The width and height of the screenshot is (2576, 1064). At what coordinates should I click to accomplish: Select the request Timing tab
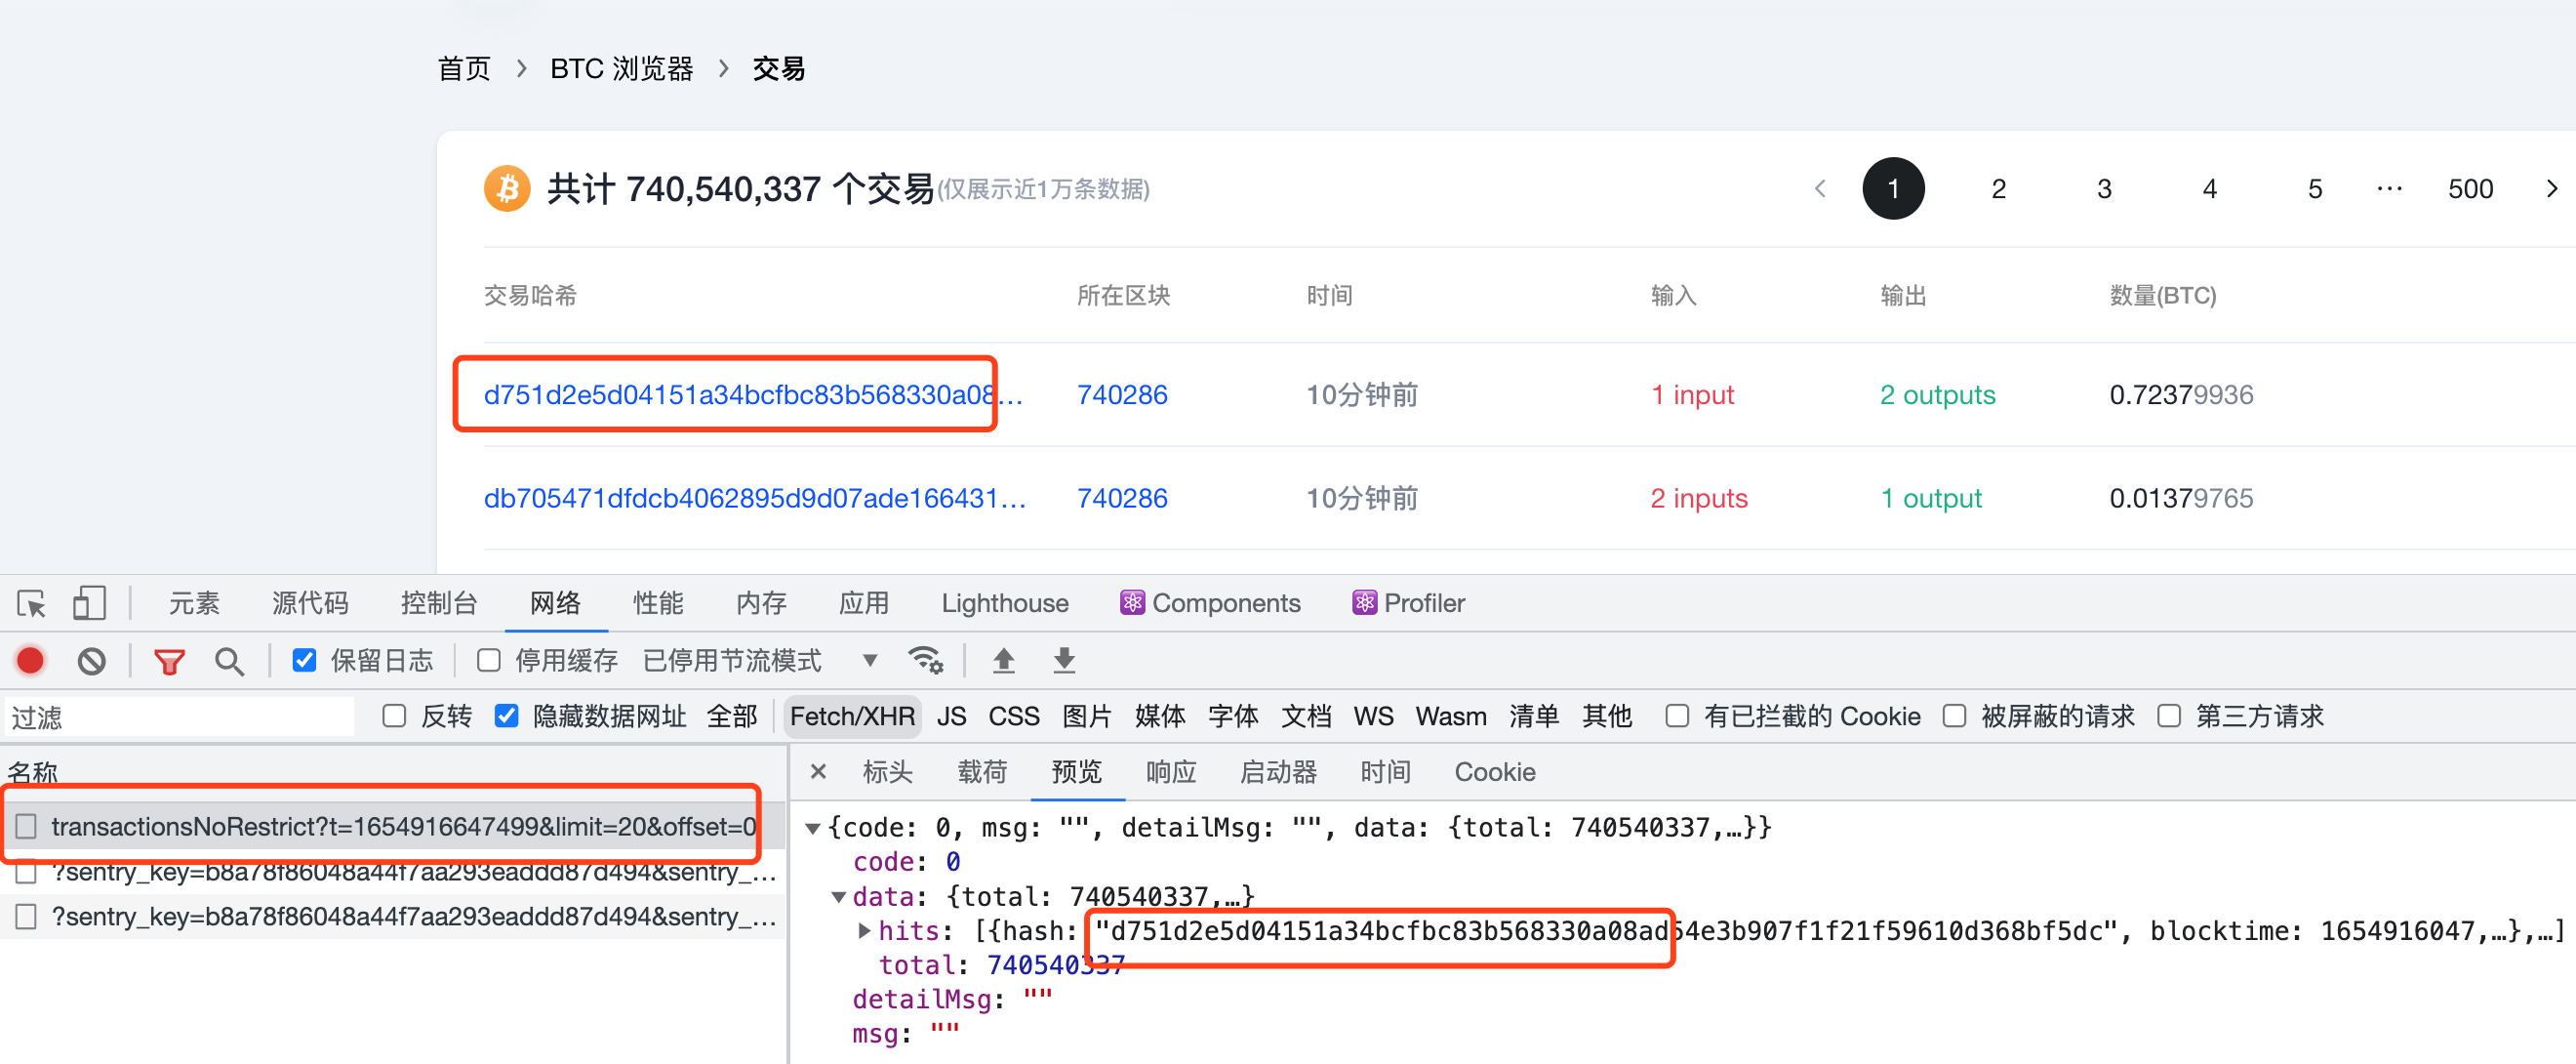(1385, 771)
